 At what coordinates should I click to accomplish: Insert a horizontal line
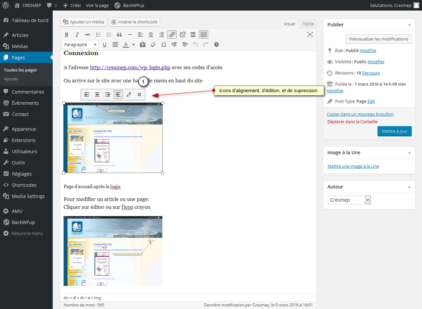point(130,35)
